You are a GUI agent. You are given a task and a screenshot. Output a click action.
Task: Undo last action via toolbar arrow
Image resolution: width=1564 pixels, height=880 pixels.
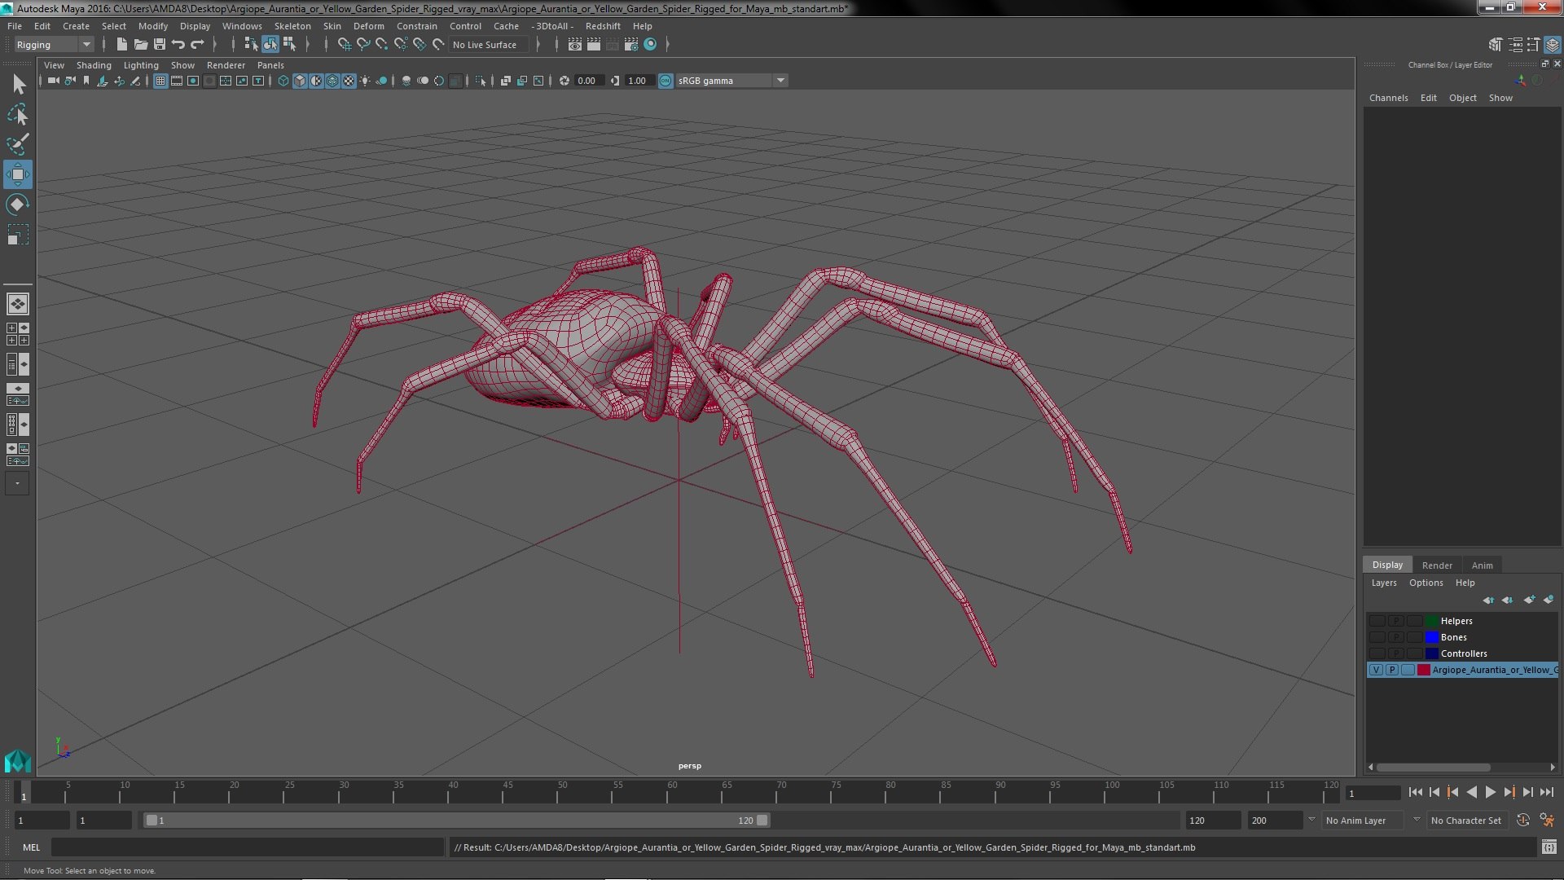(x=178, y=45)
